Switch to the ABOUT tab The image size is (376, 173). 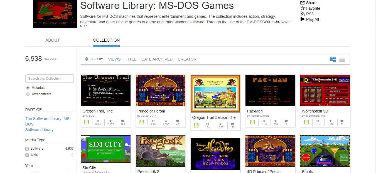click(53, 40)
